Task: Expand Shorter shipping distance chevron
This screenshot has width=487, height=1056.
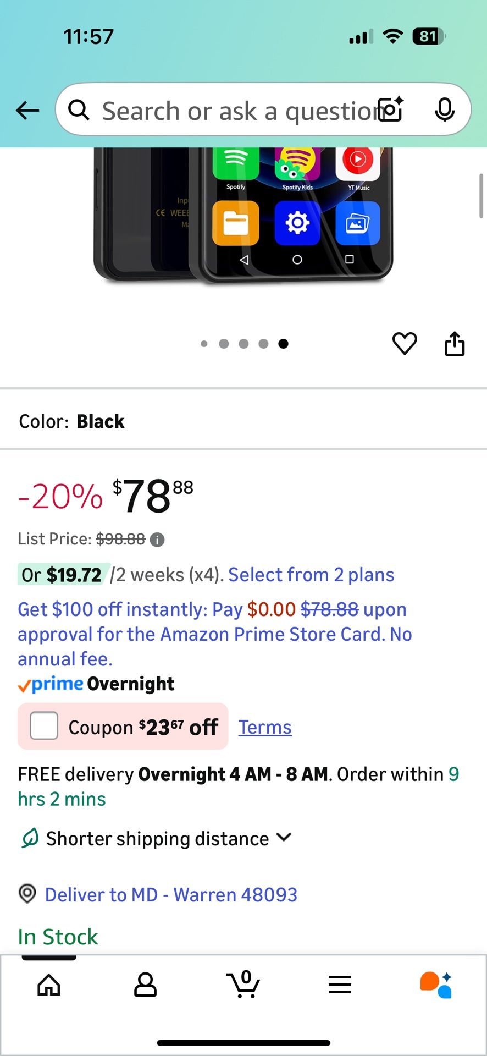Action: pyautogui.click(x=284, y=838)
